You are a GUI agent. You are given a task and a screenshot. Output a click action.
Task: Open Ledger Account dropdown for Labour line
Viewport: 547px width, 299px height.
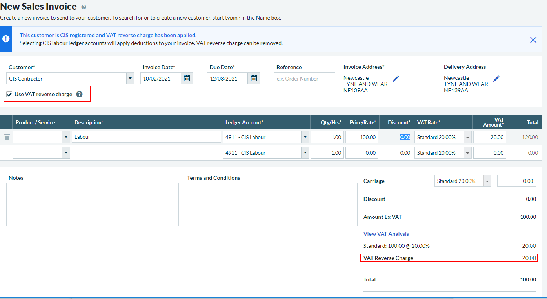[305, 137]
